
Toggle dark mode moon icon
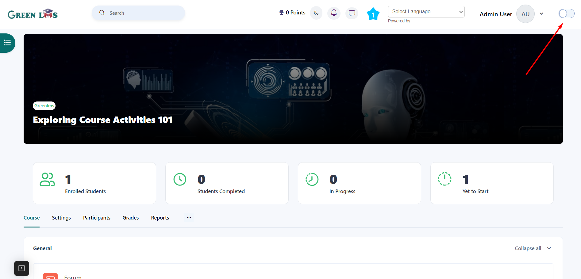(x=316, y=13)
